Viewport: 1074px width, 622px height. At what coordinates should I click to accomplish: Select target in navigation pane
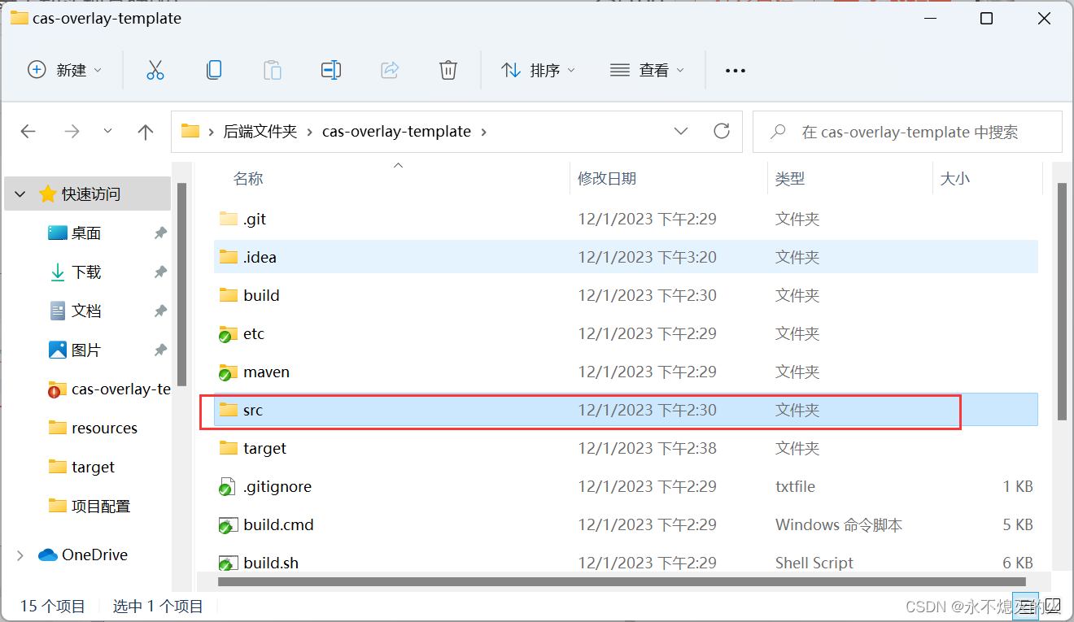(x=93, y=468)
